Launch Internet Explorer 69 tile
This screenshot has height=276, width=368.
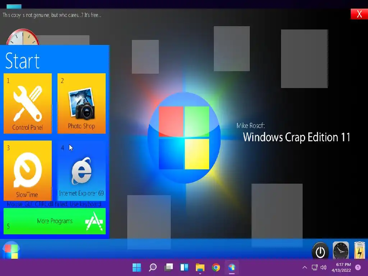[82, 171]
